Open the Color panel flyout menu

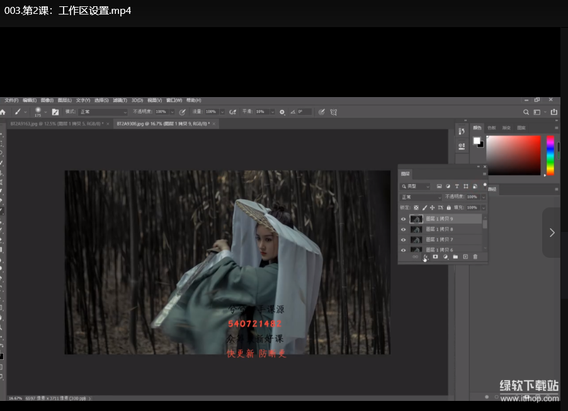[x=557, y=128]
